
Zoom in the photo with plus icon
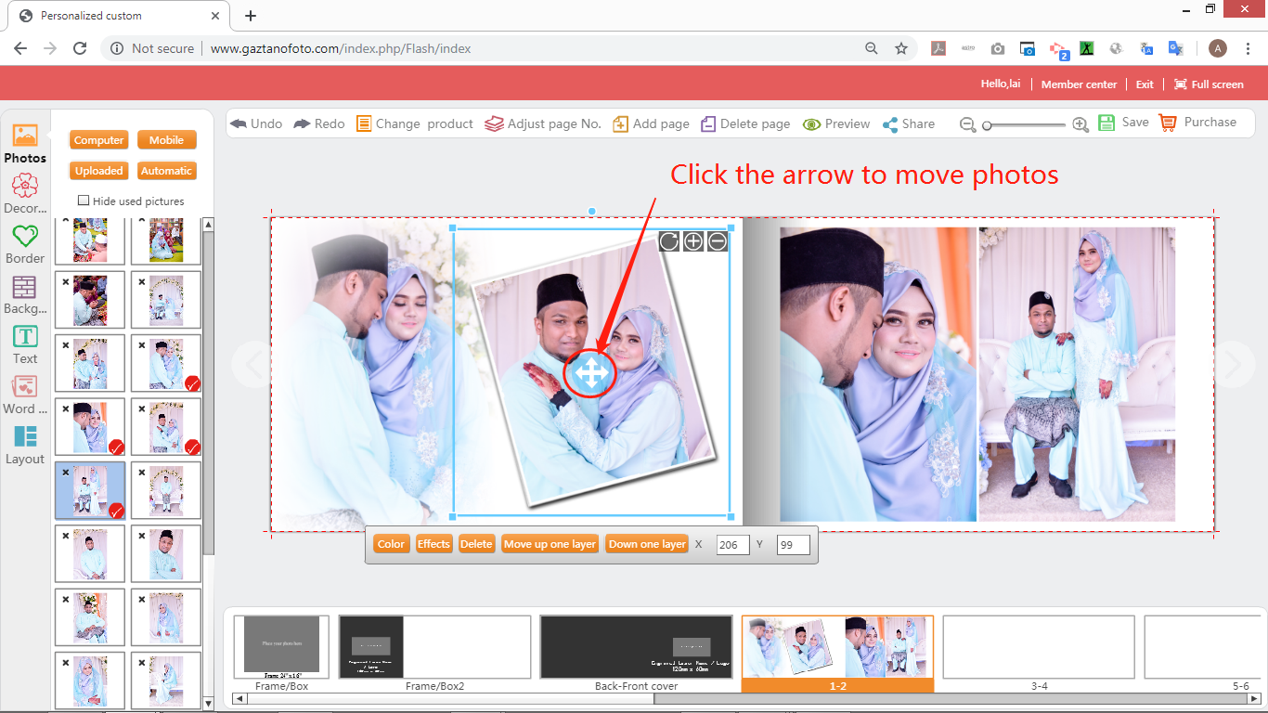pos(693,242)
